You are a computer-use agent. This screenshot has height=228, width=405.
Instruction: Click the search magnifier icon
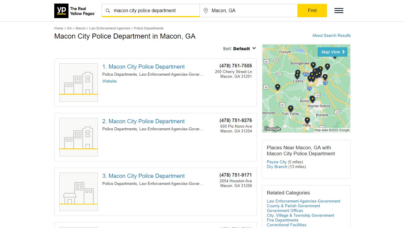[x=108, y=11]
